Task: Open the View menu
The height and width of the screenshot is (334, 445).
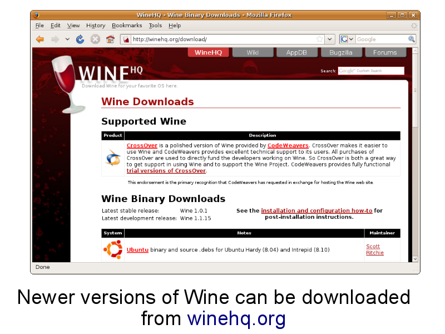Action: 73,26
